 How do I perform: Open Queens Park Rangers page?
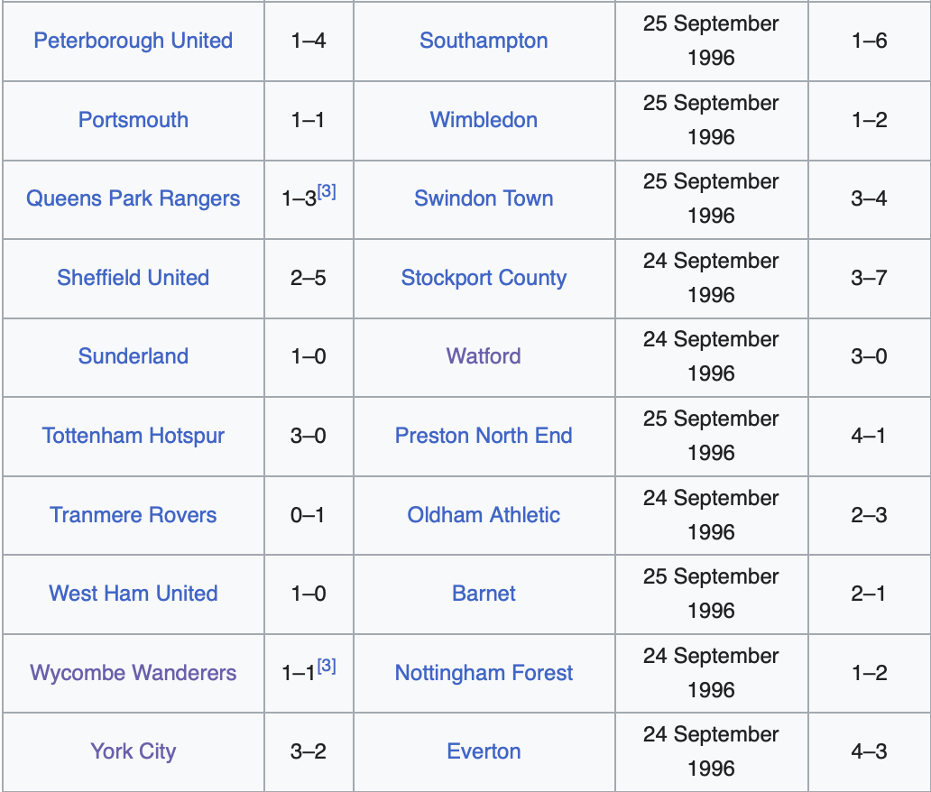point(133,198)
